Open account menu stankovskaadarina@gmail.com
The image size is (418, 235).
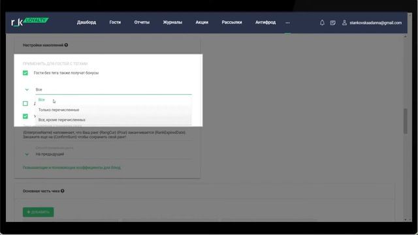point(376,23)
